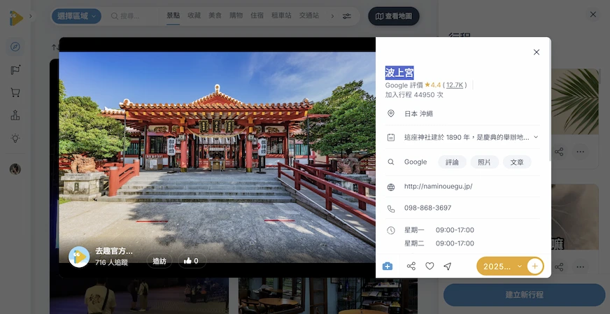Click the shrine photo
Screen dimensions: 610x314
coord(217,157)
